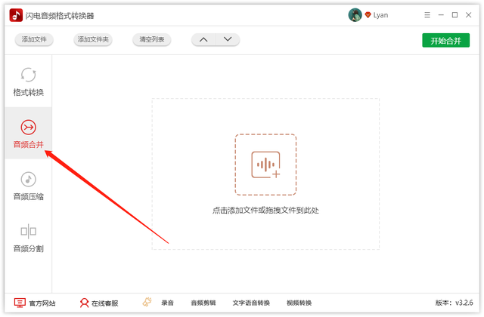
Task: Click the app logo in title bar
Action: tap(16, 15)
